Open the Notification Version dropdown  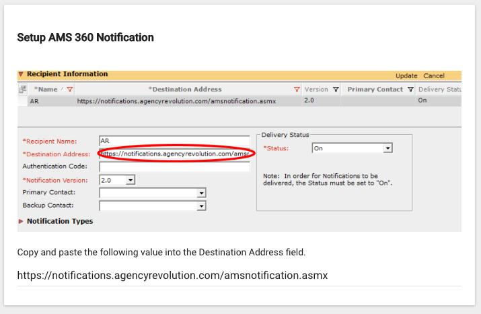tap(130, 180)
